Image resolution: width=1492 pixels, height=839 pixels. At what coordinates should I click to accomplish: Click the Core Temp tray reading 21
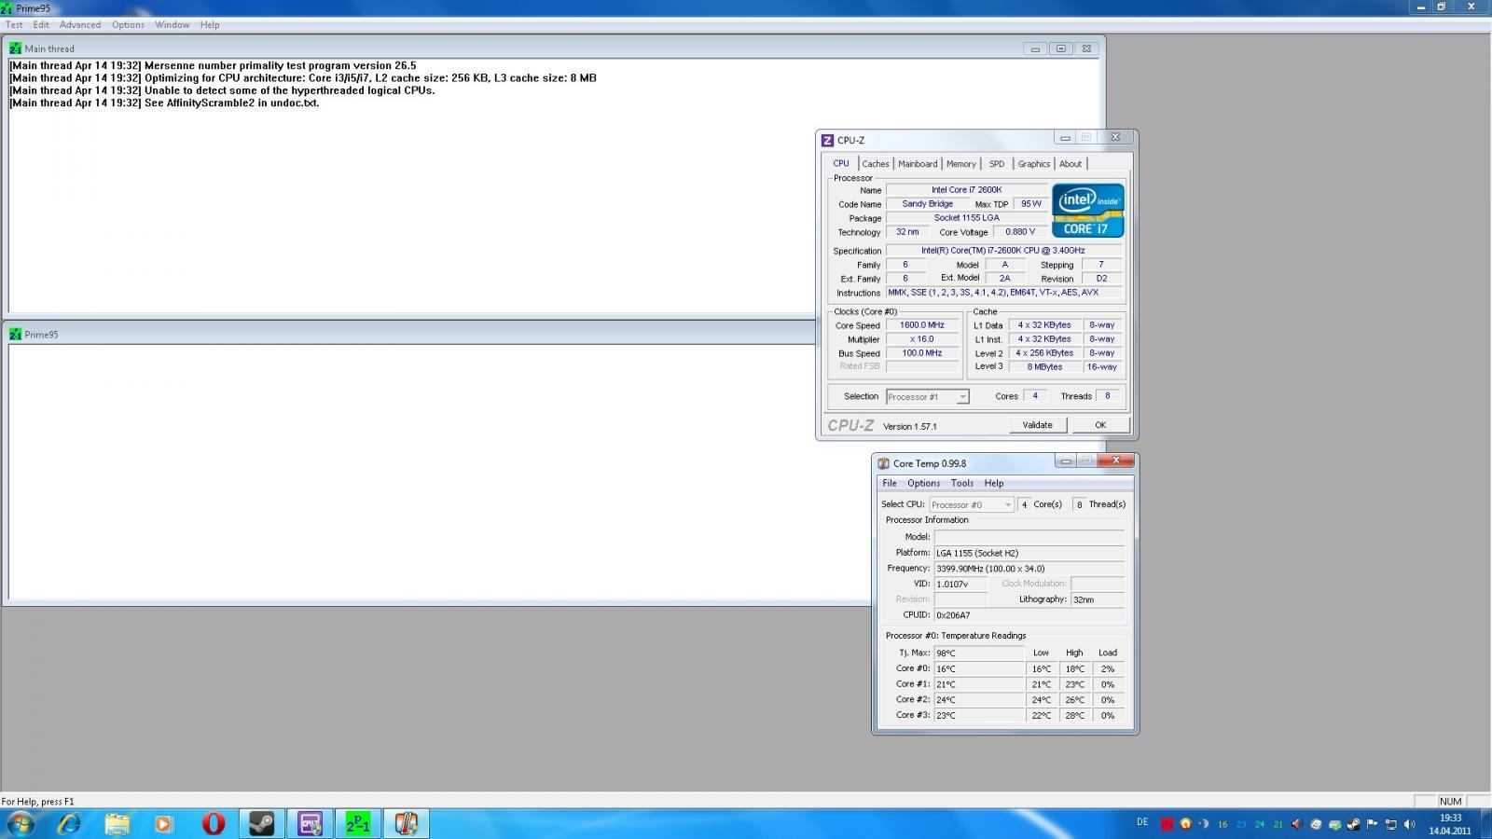click(x=1278, y=824)
